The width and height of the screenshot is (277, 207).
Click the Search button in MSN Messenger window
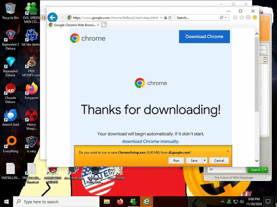coord(255,170)
